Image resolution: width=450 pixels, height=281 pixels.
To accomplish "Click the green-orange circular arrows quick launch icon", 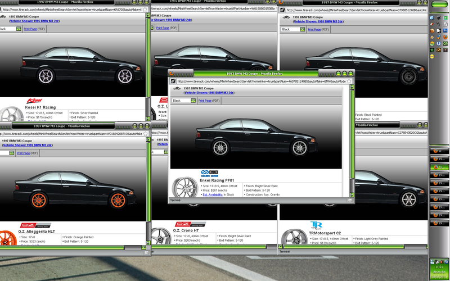I will pos(432,44).
